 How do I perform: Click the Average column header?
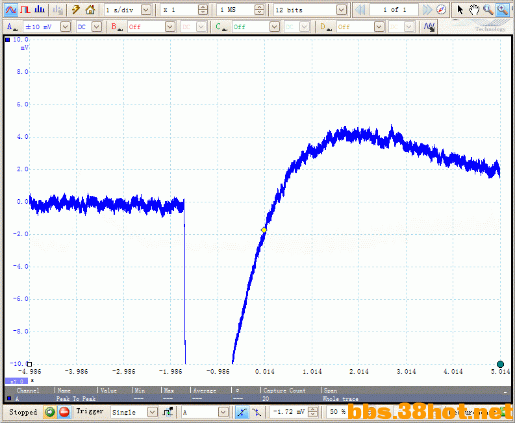point(205,391)
